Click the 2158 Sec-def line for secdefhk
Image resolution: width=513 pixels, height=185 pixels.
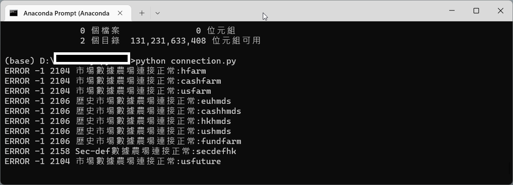pos(120,151)
